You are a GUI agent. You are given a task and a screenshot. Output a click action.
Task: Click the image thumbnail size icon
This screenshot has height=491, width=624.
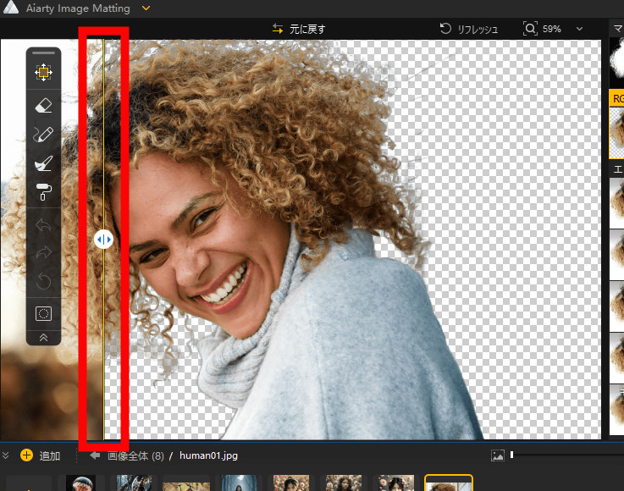coord(498,455)
